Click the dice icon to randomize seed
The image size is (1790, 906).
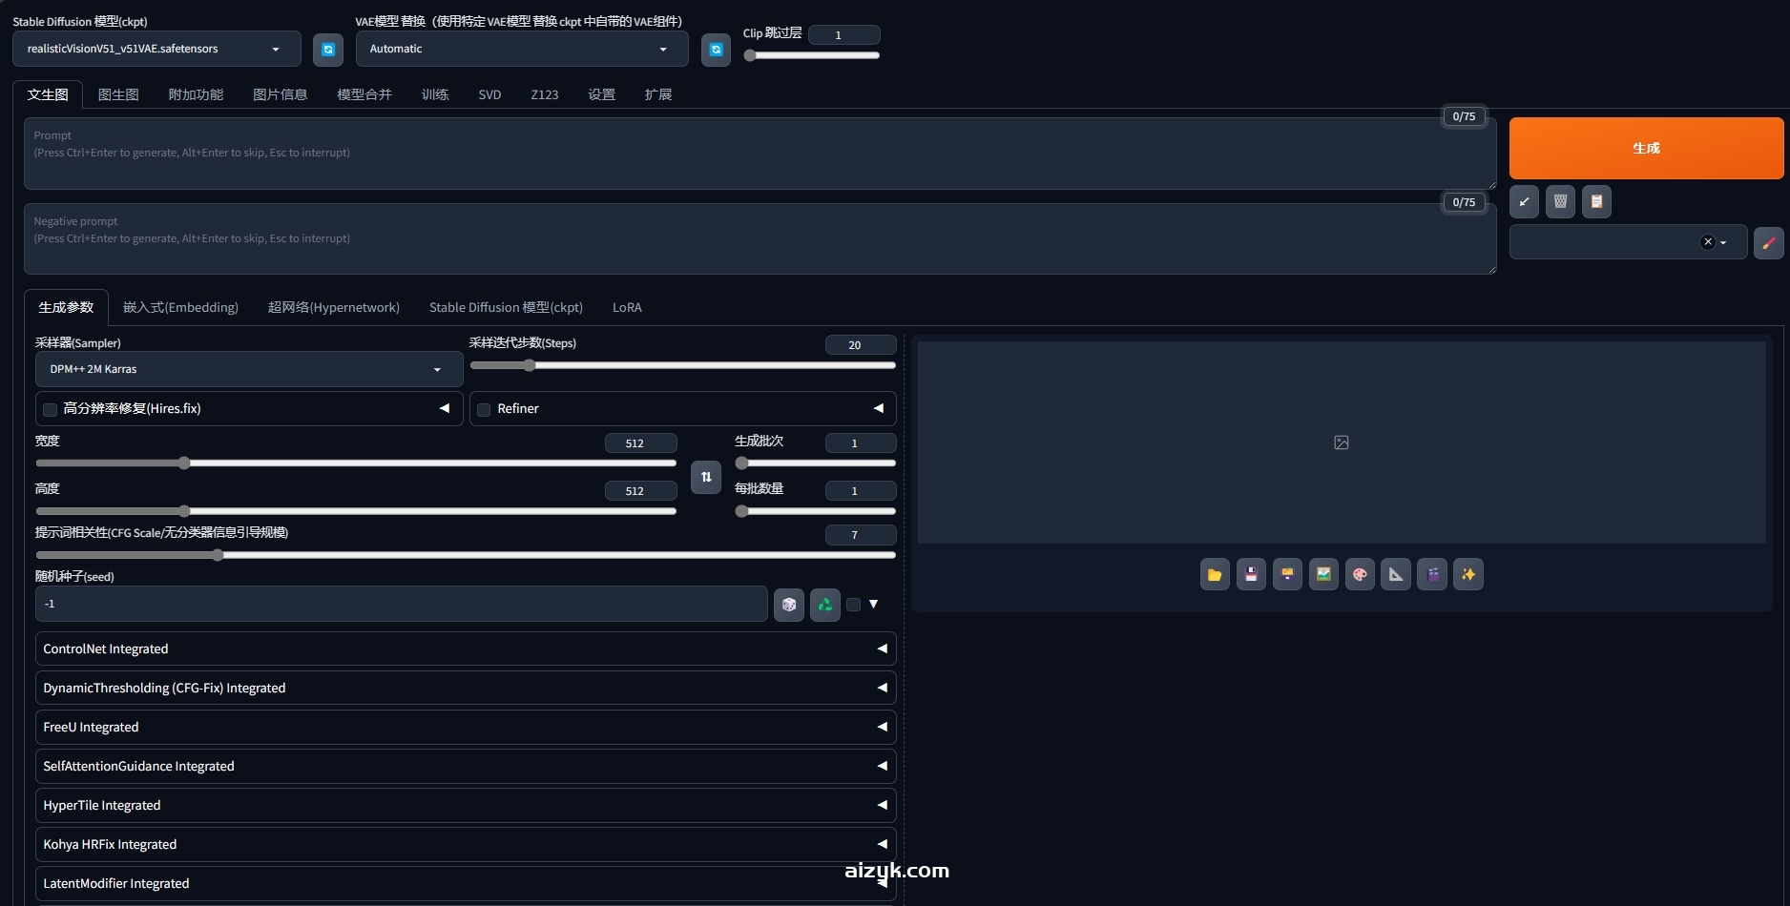pos(788,605)
